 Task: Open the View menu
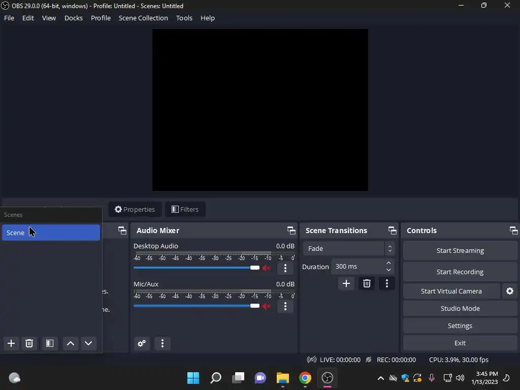click(x=49, y=18)
